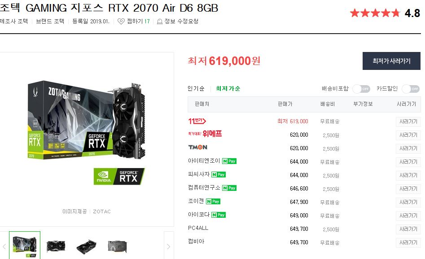Show next thumbnails with right chevron
425x259 pixels.
(x=169, y=246)
